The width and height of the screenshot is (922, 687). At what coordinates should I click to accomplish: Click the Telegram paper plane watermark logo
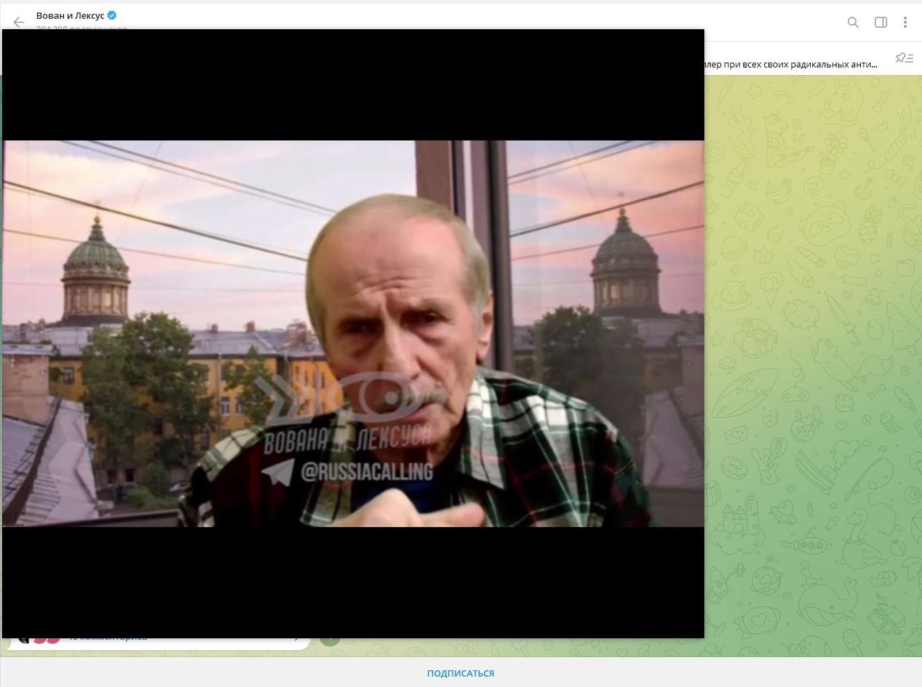(x=277, y=472)
